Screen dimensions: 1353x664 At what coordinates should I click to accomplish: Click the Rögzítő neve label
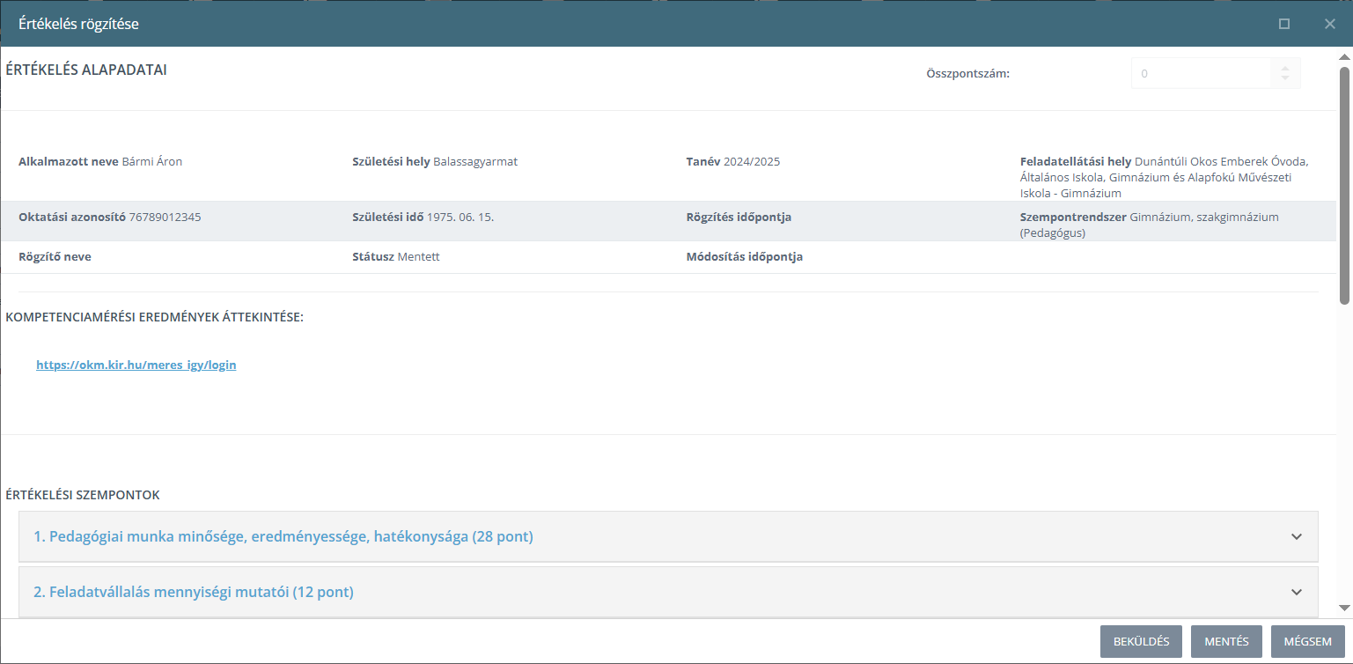(x=55, y=257)
